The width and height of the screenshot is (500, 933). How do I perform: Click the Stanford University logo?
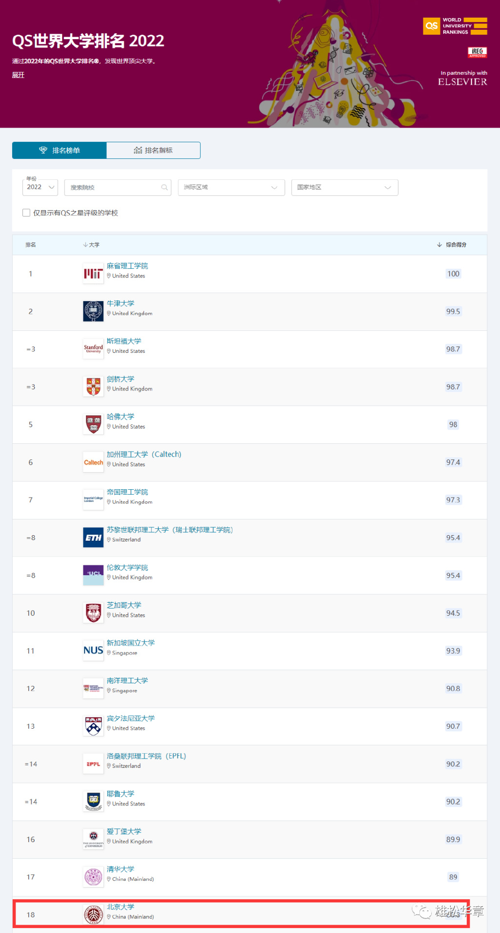(x=93, y=349)
